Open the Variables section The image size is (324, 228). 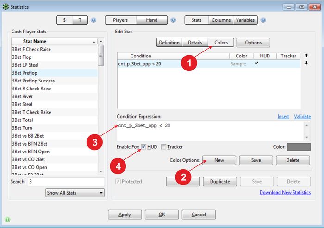click(x=245, y=20)
